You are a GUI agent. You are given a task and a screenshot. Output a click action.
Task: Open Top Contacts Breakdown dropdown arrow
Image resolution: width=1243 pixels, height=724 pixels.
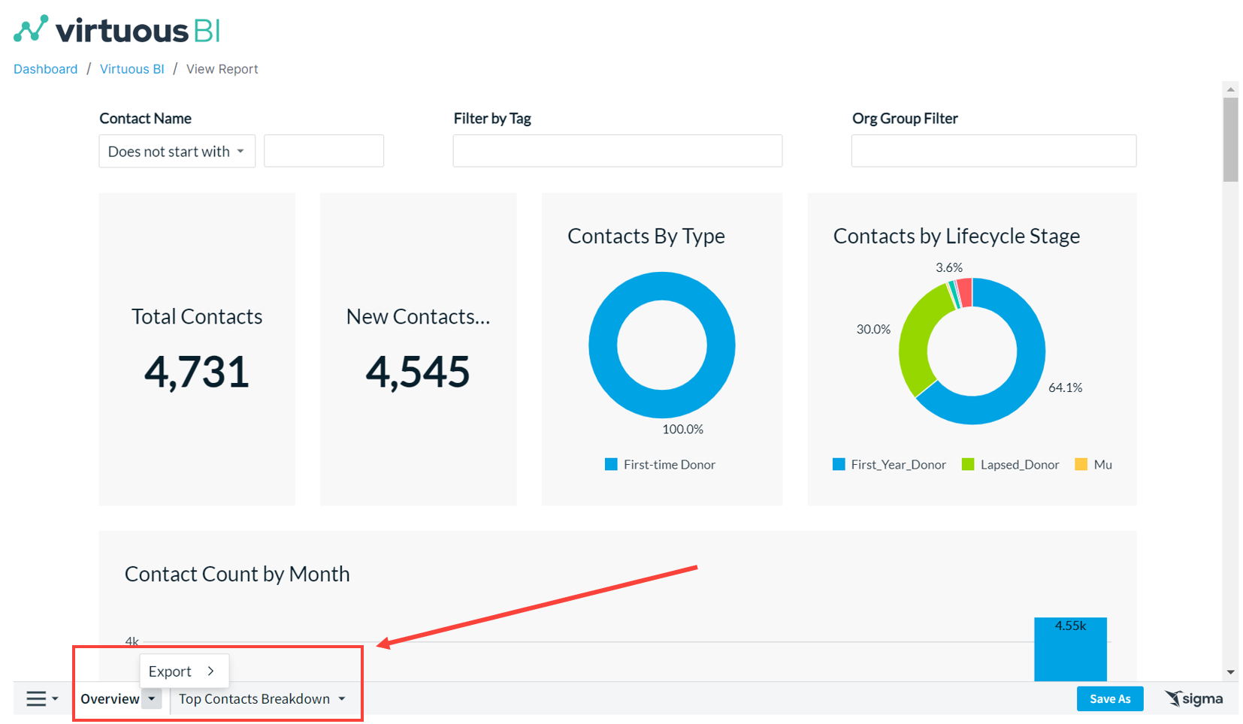[x=342, y=698]
